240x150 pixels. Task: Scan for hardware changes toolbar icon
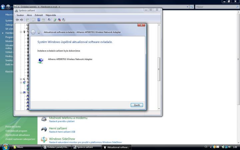tap(49, 20)
